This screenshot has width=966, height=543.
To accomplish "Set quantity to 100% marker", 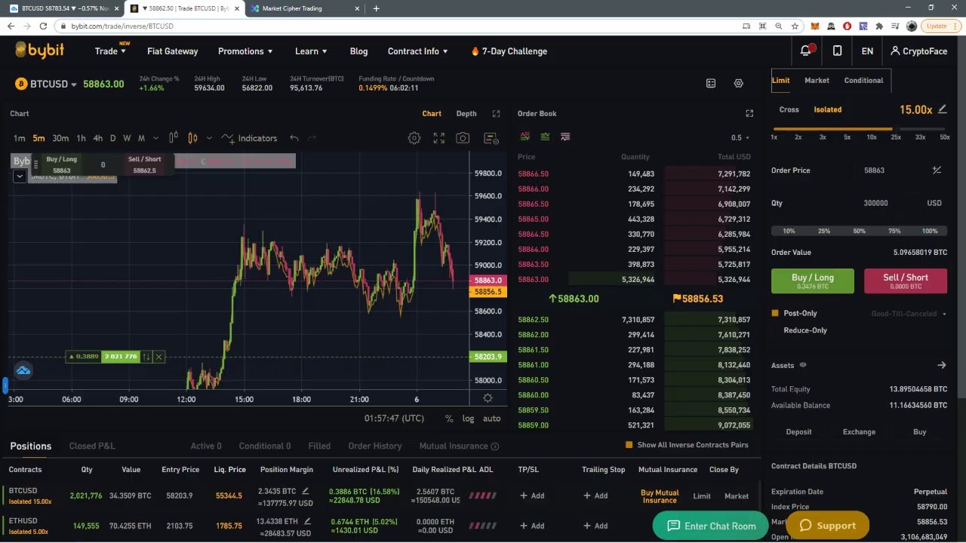I will point(930,231).
